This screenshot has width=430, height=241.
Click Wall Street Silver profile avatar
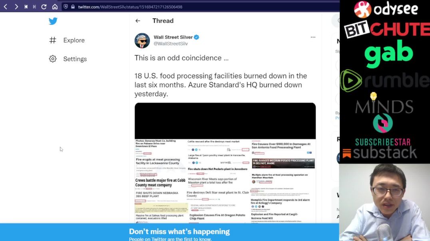coord(142,41)
